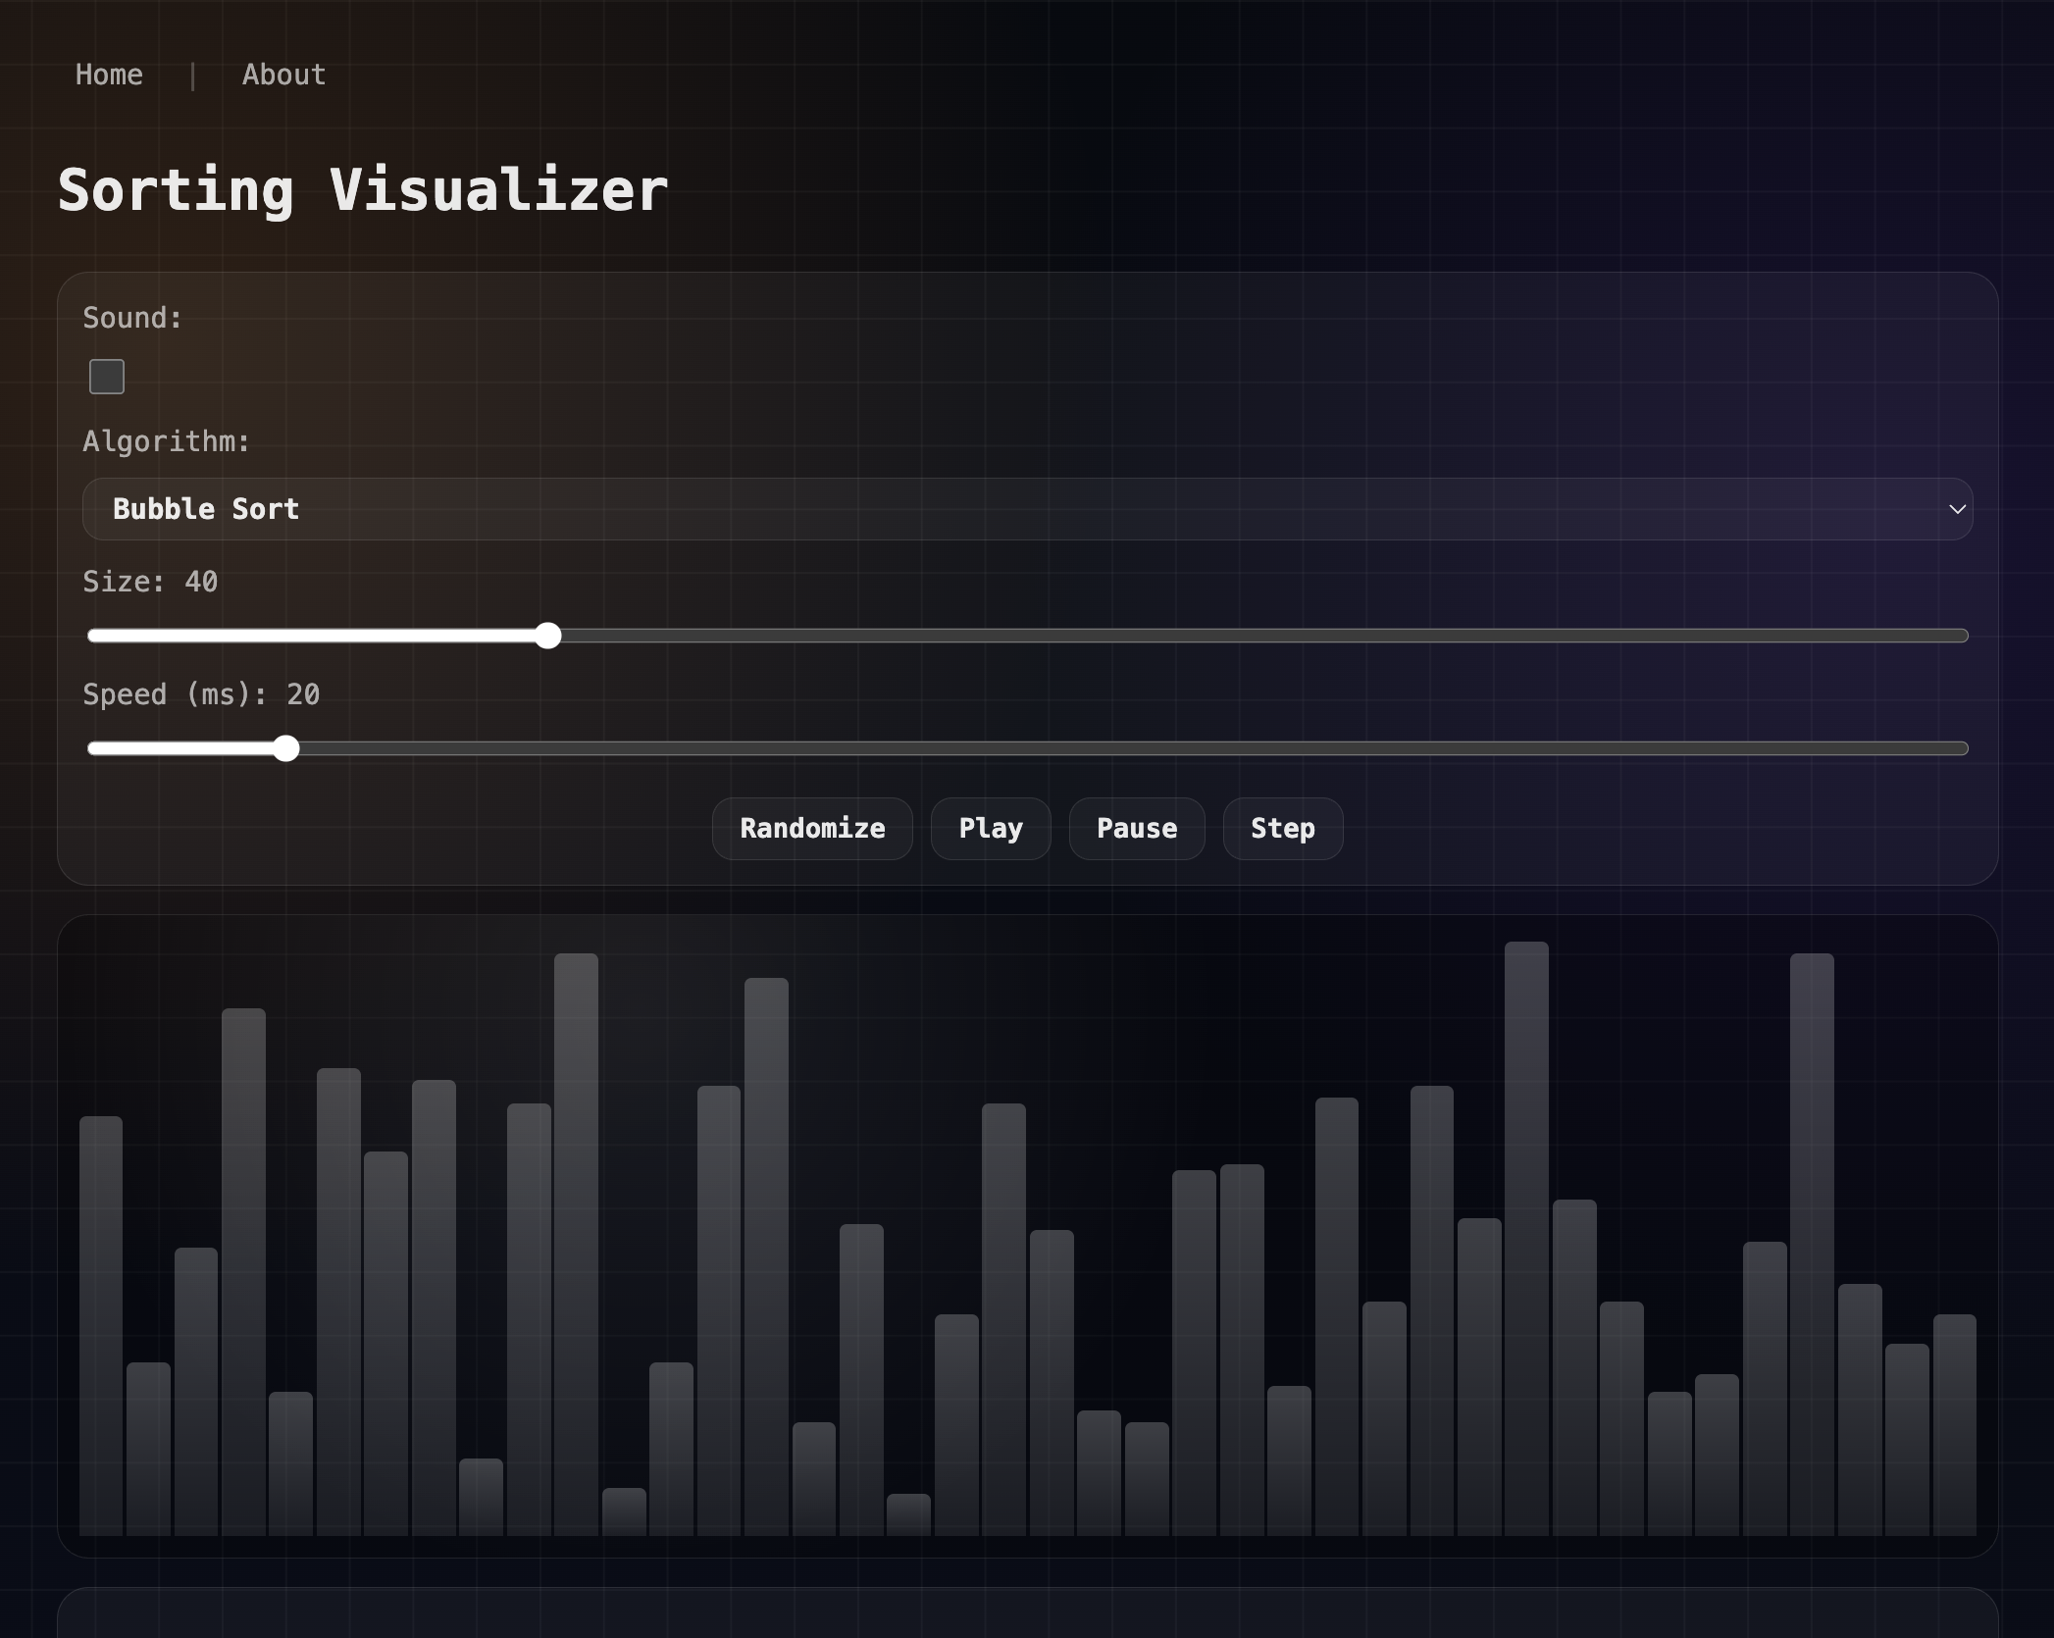
Task: Enable the Sound checkbox
Action: [x=106, y=377]
